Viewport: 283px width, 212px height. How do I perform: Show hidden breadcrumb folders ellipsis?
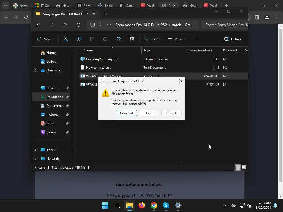109,25
